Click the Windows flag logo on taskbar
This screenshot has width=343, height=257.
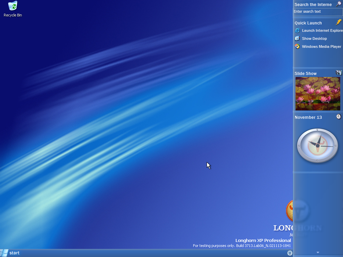(4, 253)
